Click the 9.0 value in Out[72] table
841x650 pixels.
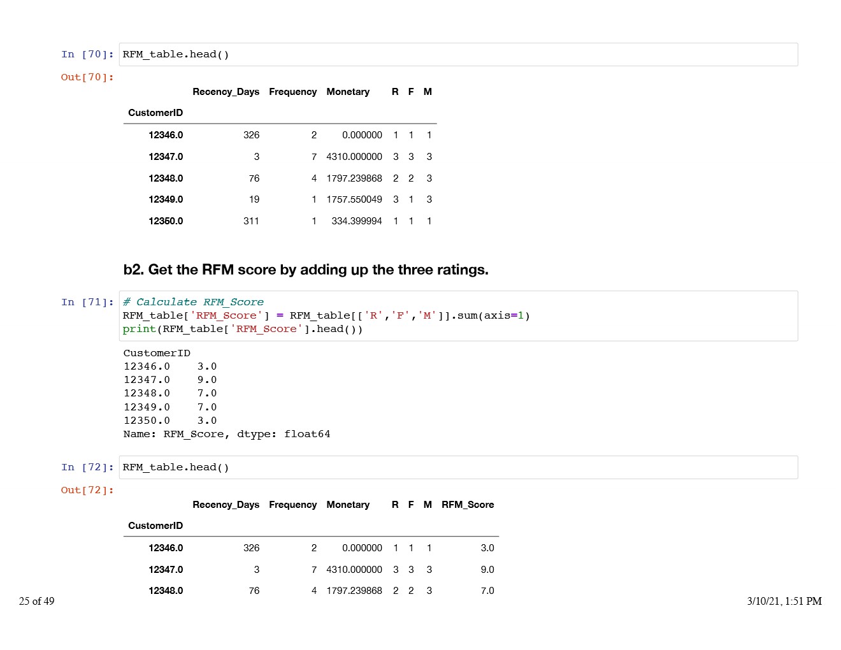tap(487, 570)
